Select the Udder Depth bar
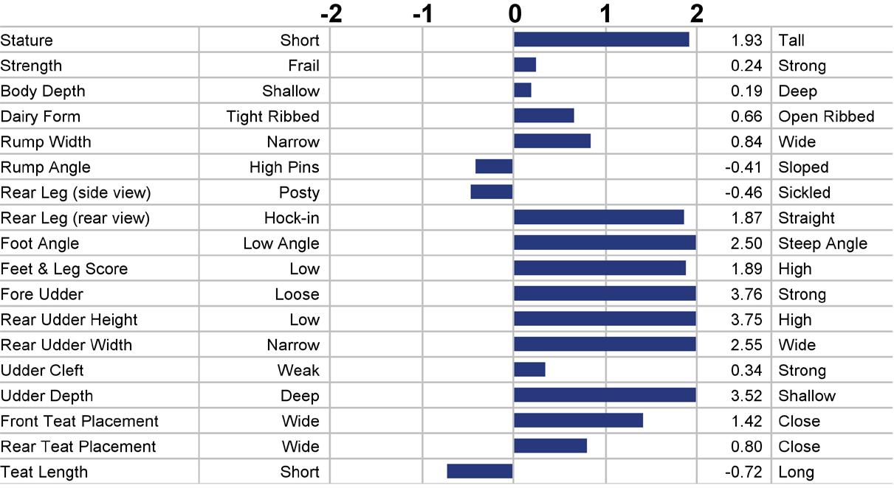This screenshot has height=488, width=894. click(x=605, y=394)
